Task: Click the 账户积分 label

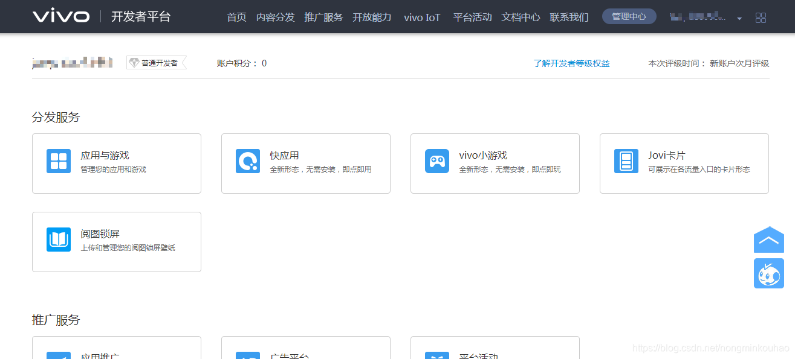Action: pyautogui.click(x=238, y=63)
